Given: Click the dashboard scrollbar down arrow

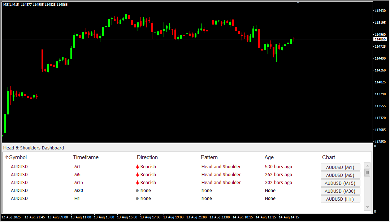Looking at the screenshot, I should [367, 207].
